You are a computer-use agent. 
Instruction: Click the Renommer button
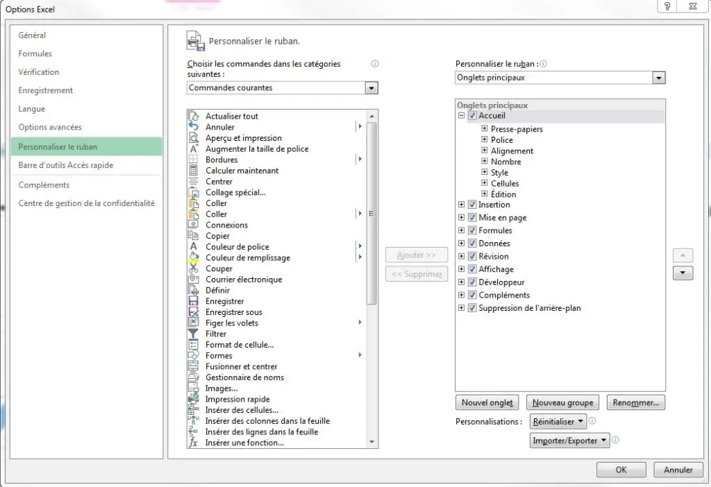[x=636, y=402]
